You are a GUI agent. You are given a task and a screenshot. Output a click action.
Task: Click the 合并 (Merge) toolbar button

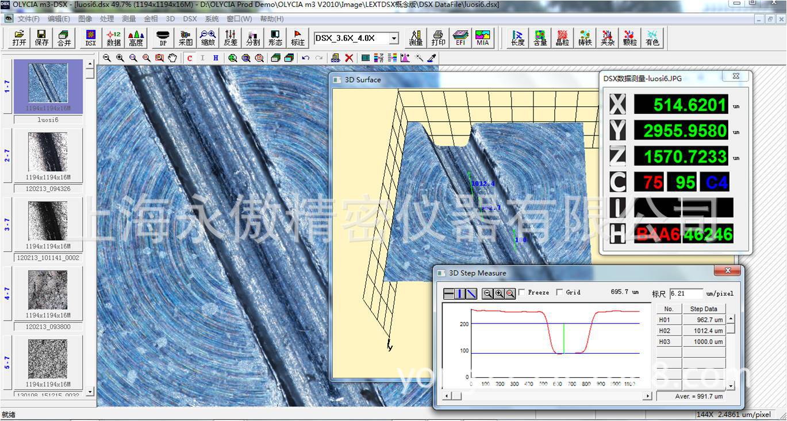(64, 38)
